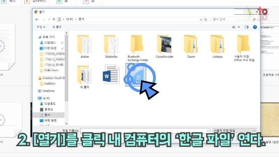Select the Hangul HWP file icon

pyautogui.click(x=136, y=75)
